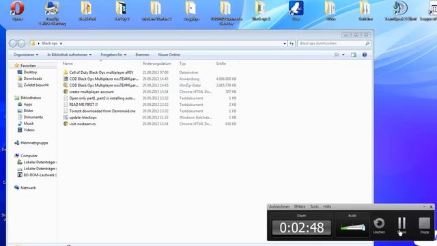This screenshot has height=246, width=437.
Task: Sort files by Änderungsdatum column
Action: [157, 64]
